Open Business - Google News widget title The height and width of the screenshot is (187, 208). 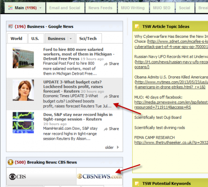point(50,26)
